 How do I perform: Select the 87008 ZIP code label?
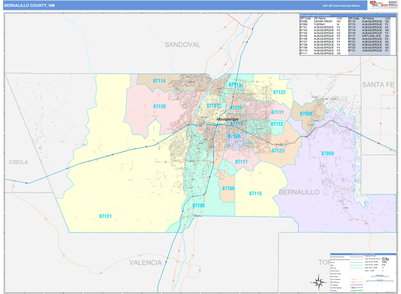pos(306,114)
